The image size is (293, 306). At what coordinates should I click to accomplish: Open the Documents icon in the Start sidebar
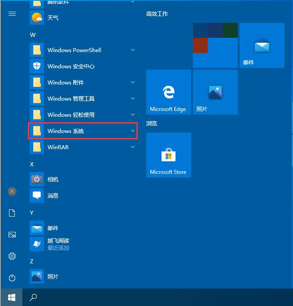(12, 213)
